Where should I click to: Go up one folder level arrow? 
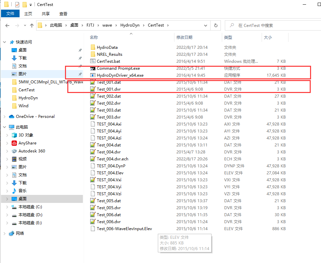[32, 26]
